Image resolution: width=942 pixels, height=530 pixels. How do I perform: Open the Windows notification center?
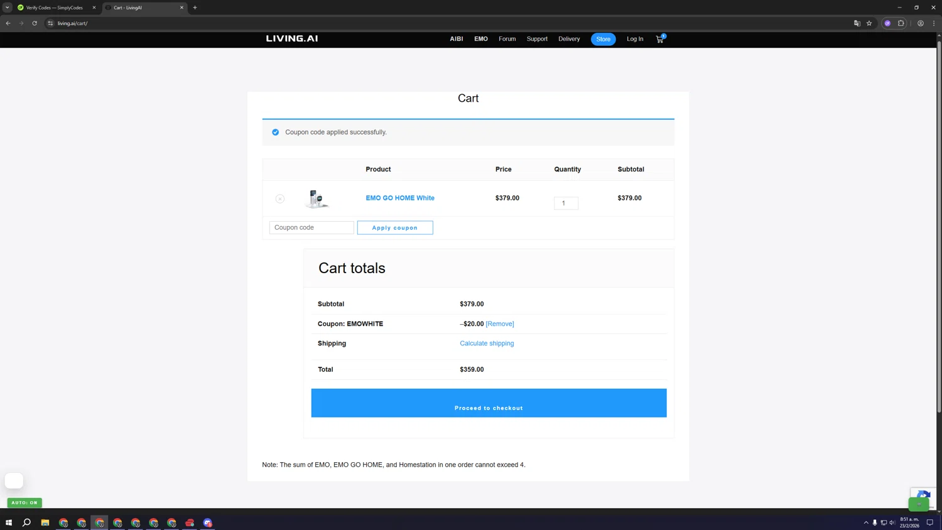(x=930, y=522)
